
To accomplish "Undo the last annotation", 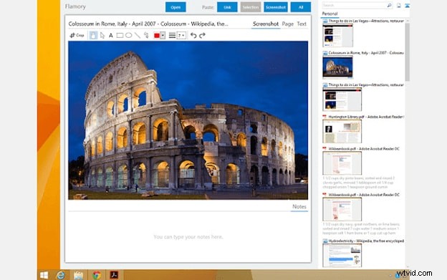I will (x=193, y=35).
